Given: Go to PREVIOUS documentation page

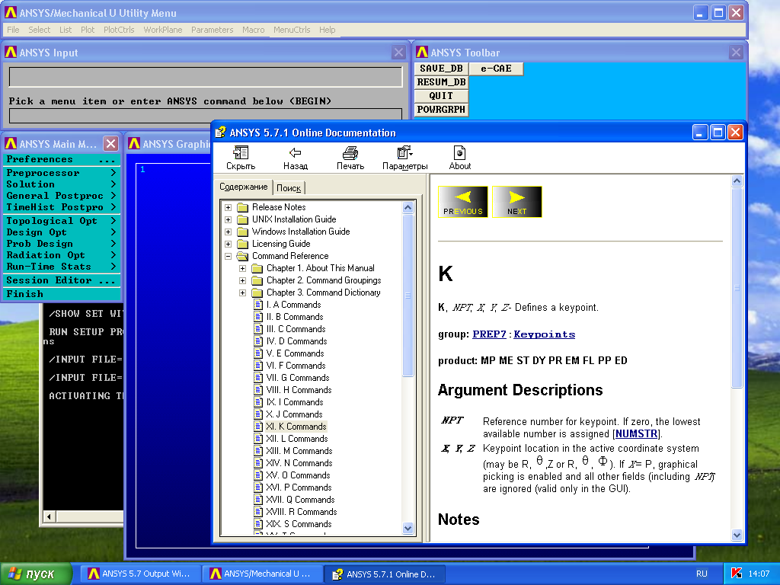Looking at the screenshot, I should tap(462, 202).
